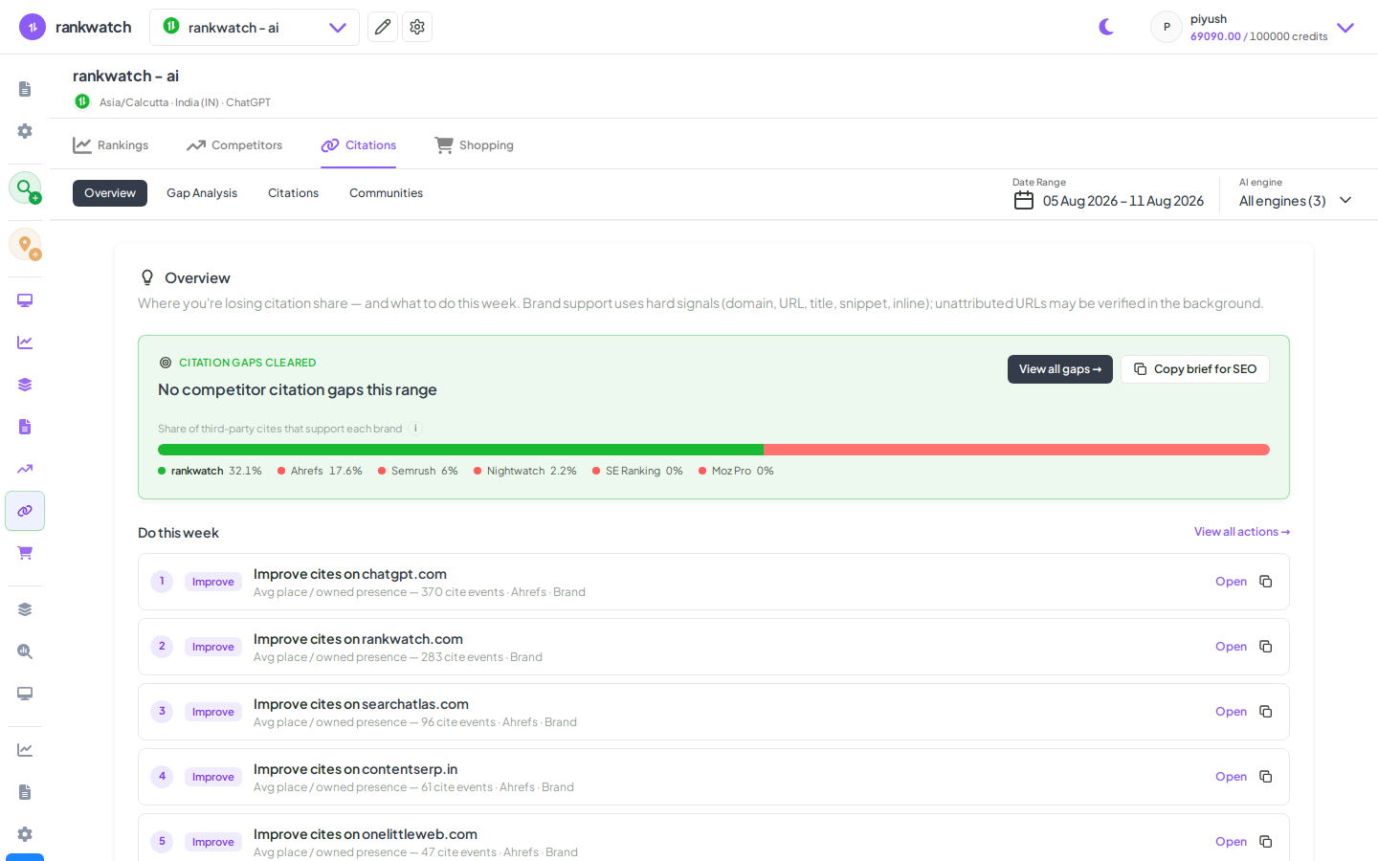1378x861 pixels.
Task: Click the pencil edit project icon
Action: click(x=383, y=27)
